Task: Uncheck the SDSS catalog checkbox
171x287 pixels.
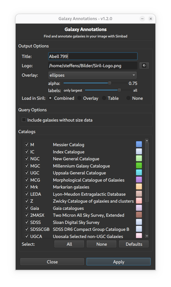Action: coord(27,222)
